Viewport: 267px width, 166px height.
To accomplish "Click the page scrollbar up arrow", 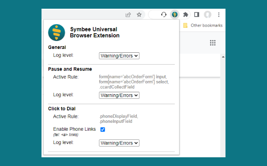I will (223, 57).
